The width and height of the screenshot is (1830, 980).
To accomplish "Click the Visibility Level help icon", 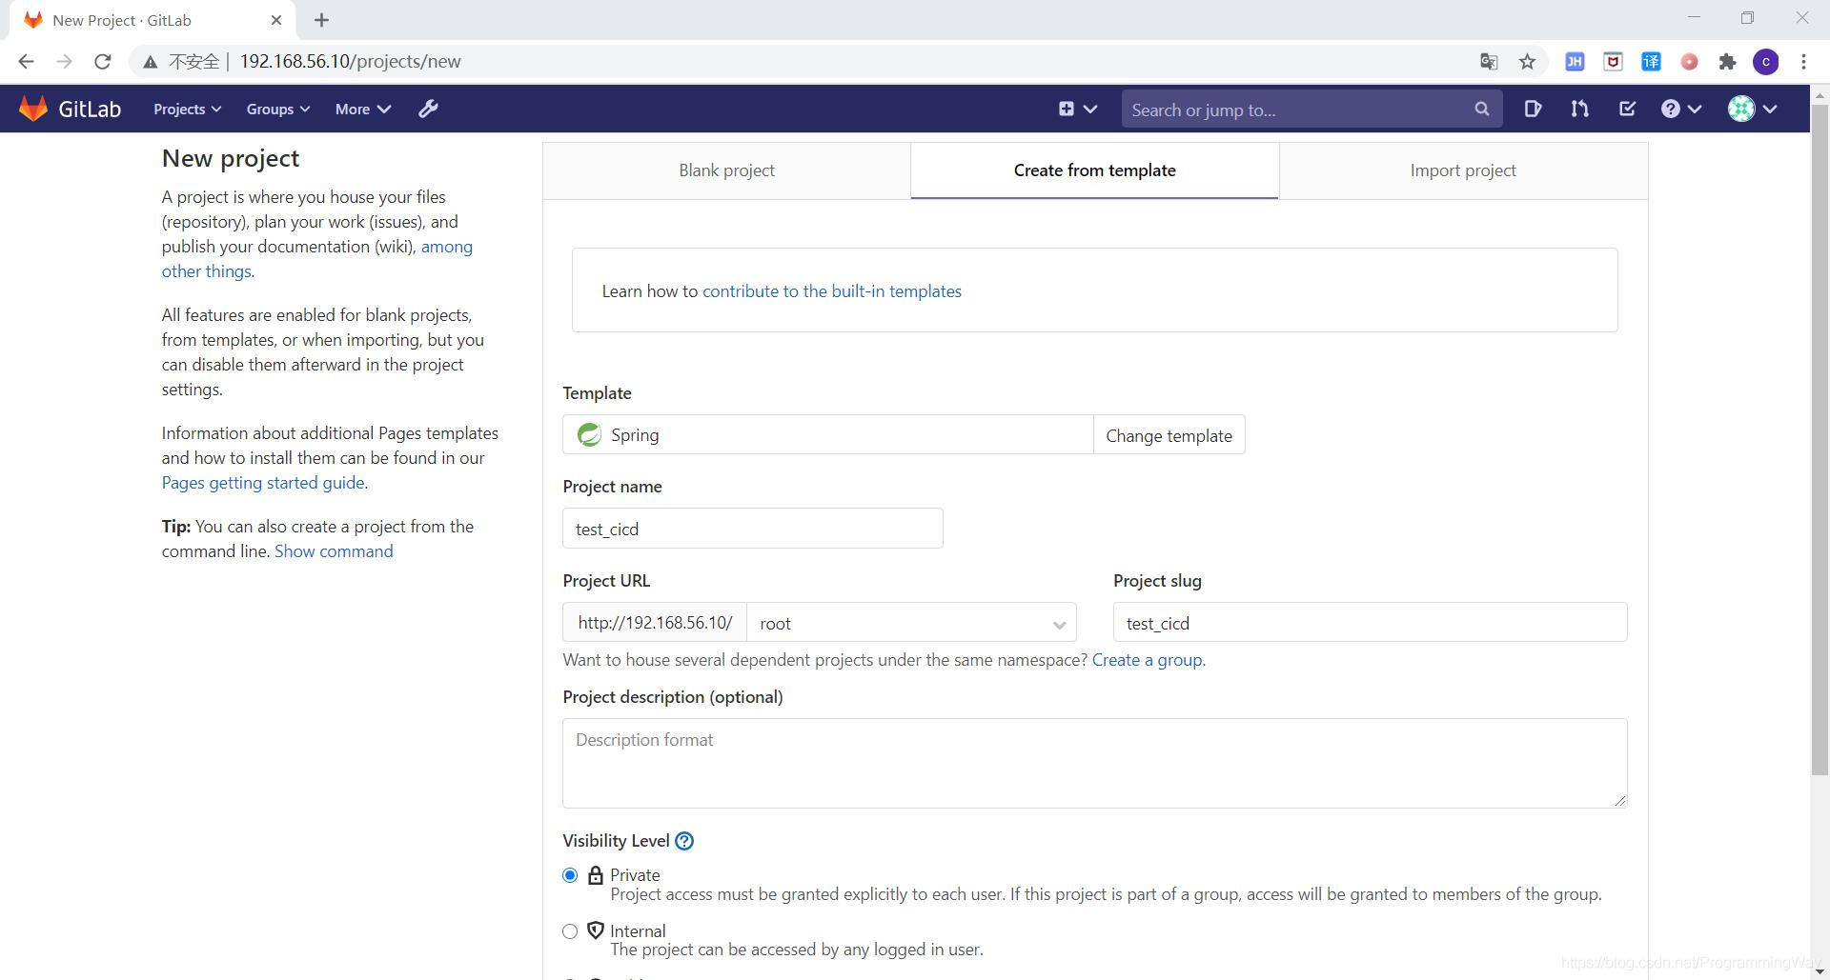I will tap(684, 841).
